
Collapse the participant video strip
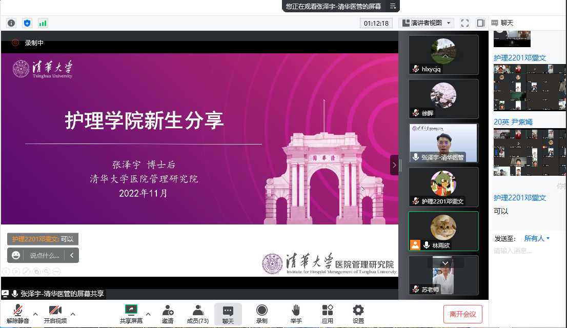[x=394, y=165]
